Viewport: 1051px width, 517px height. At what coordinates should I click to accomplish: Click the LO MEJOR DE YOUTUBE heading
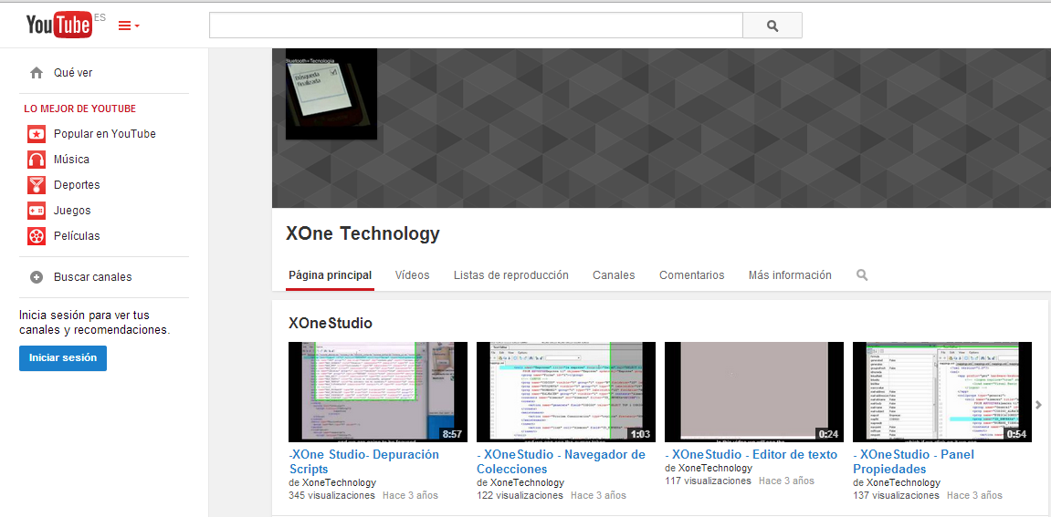point(79,109)
